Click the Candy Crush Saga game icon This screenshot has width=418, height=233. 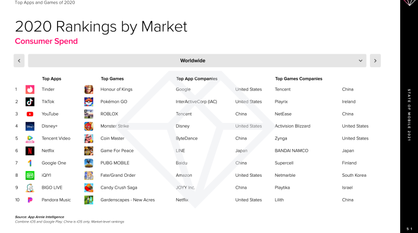click(89, 188)
